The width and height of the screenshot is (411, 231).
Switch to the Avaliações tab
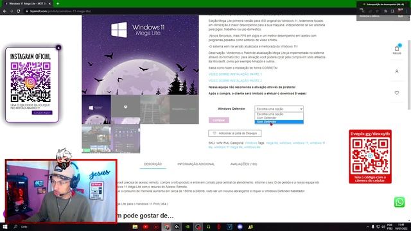point(243,164)
